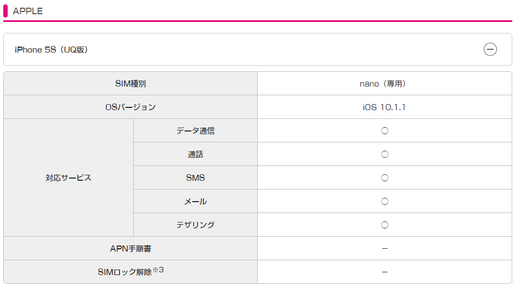Select the テザリング circle mark

click(x=384, y=225)
